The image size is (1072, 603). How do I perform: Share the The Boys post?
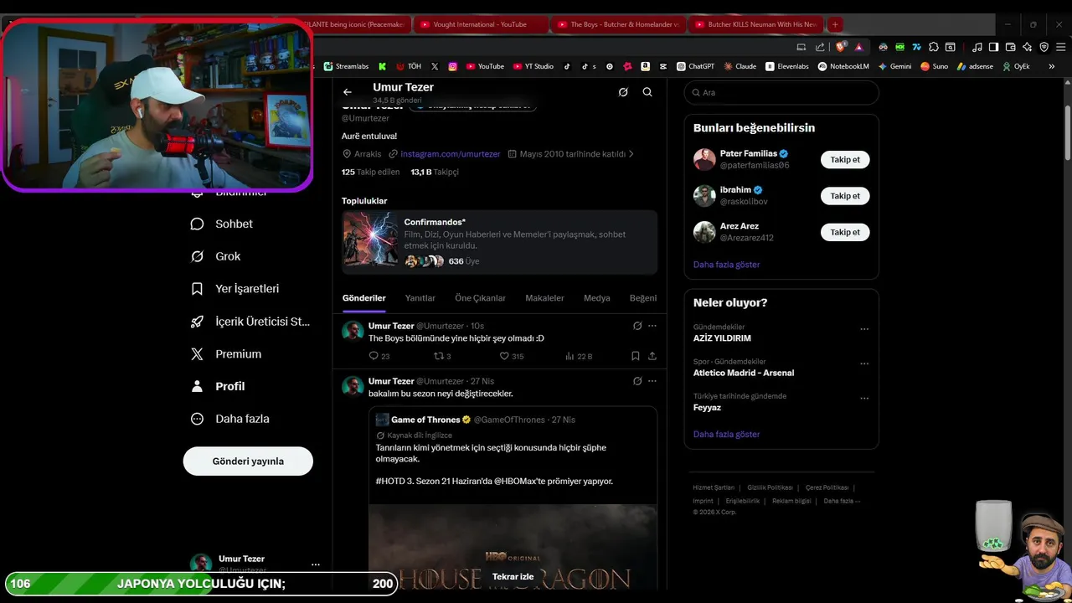coord(652,356)
